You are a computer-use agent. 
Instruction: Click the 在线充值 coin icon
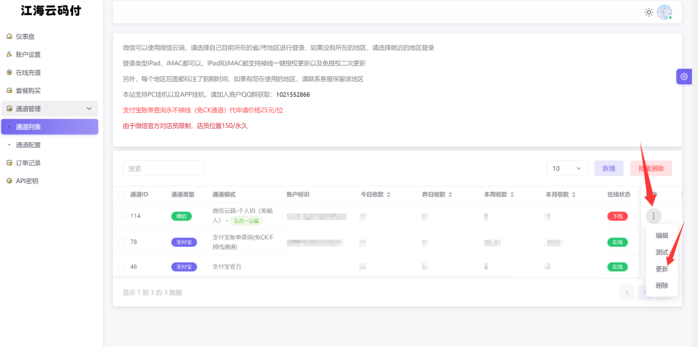tap(10, 72)
